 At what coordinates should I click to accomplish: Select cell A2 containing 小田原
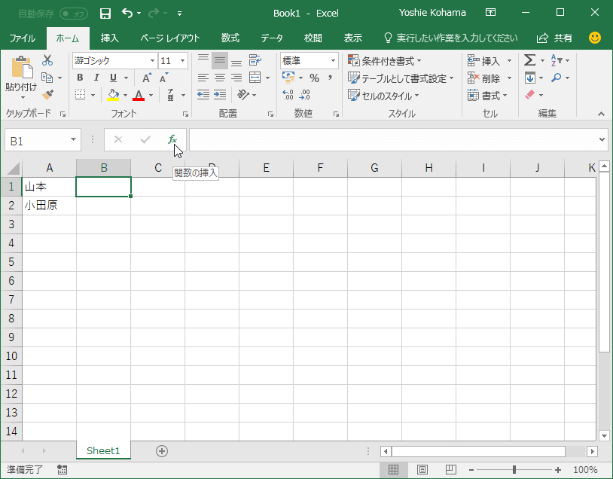[49, 206]
